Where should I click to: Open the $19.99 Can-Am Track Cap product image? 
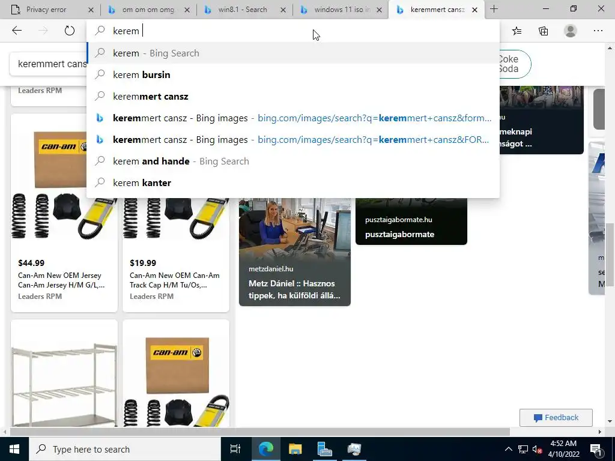point(176,218)
